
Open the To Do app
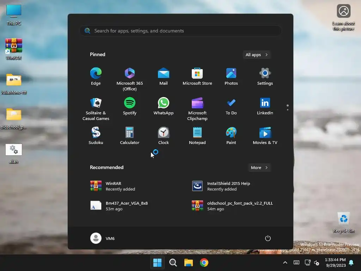coord(231,106)
